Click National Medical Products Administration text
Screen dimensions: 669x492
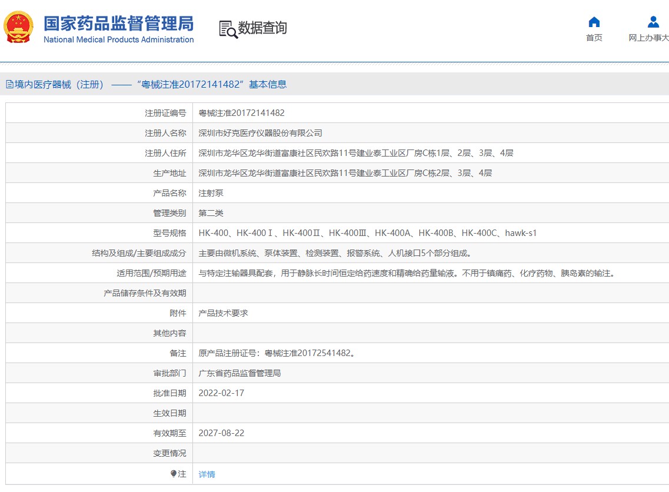coord(119,39)
